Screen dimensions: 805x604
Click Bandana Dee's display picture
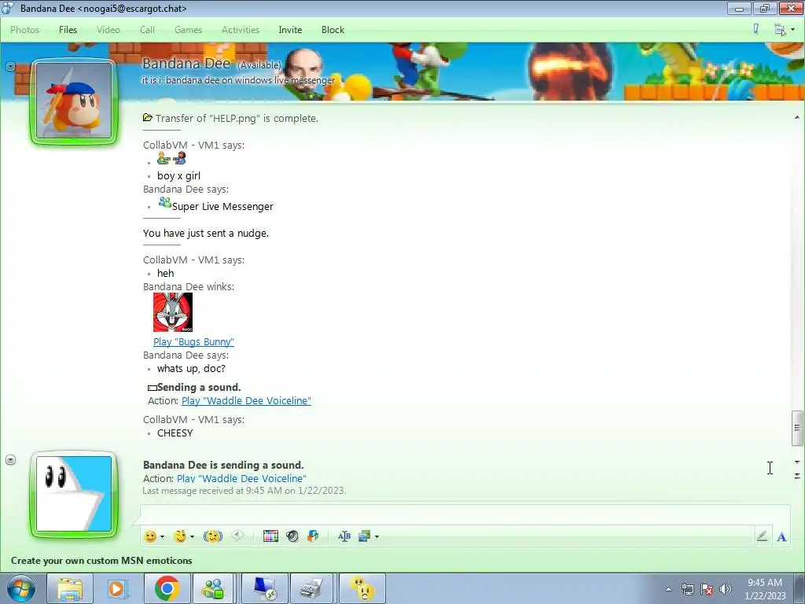pyautogui.click(x=74, y=101)
